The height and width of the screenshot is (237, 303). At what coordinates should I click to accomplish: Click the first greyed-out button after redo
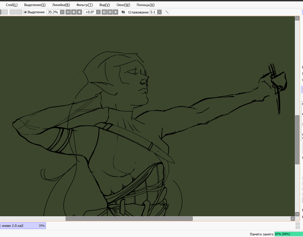[x=12, y=12]
